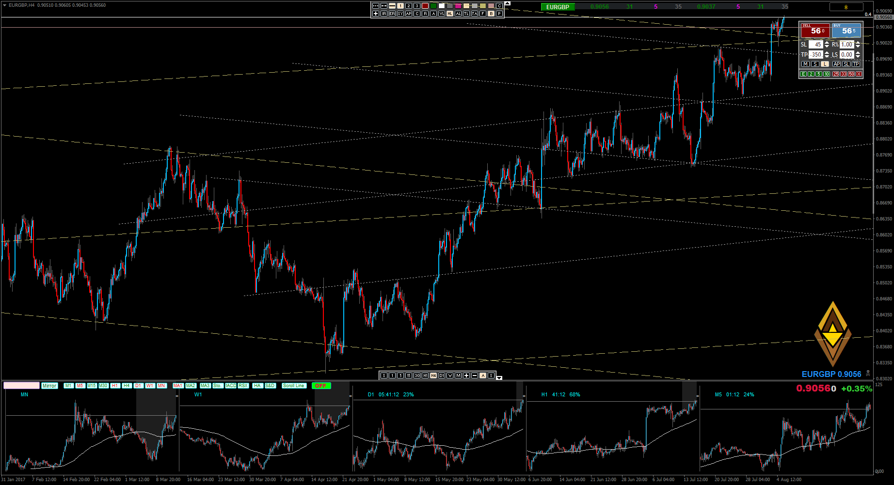The image size is (894, 485).
Task: Click the blue BUY button
Action: coord(846,31)
